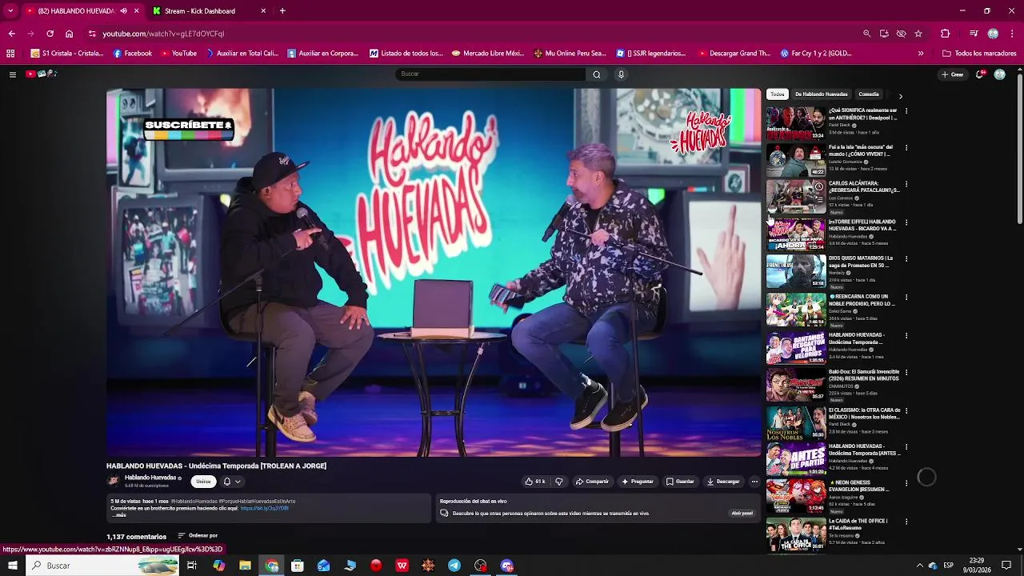Click the Unirse join button

pyautogui.click(x=204, y=482)
